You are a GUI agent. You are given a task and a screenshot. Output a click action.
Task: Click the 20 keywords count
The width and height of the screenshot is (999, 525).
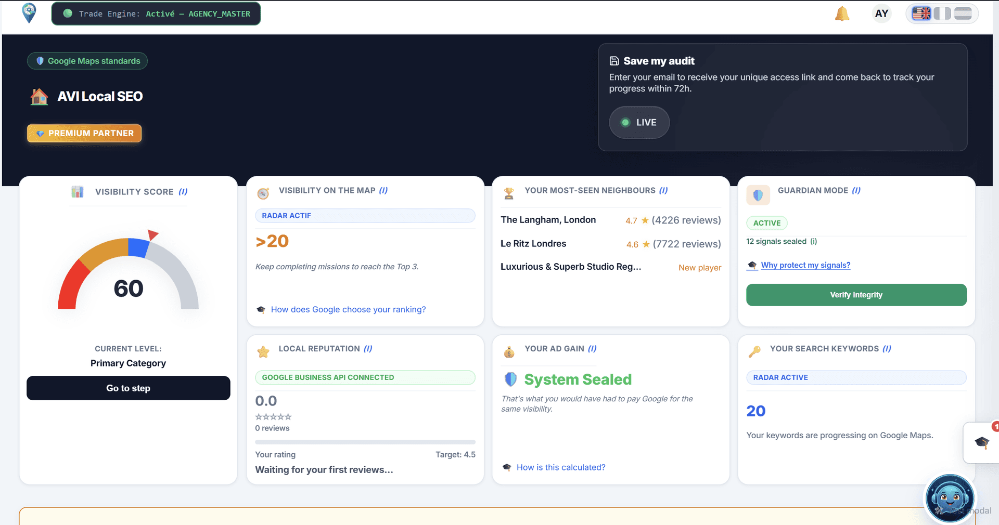(756, 411)
